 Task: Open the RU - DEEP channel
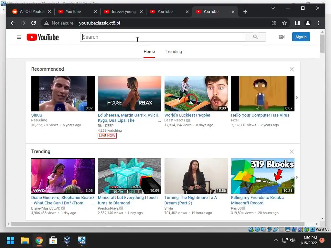pos(106,126)
